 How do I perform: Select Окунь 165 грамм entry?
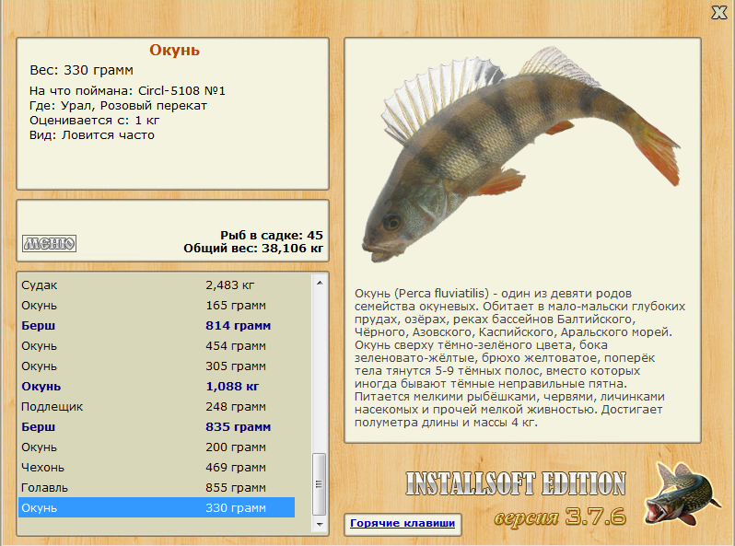tap(157, 306)
